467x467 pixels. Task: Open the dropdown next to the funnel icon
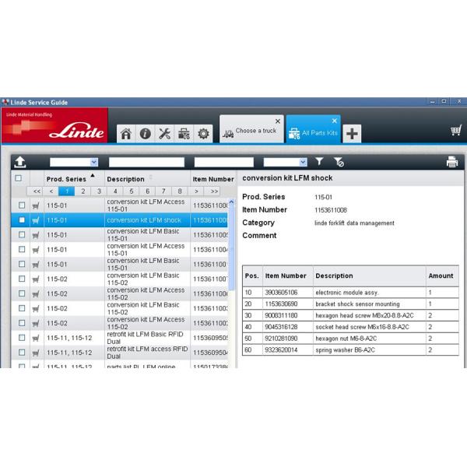tap(303, 162)
